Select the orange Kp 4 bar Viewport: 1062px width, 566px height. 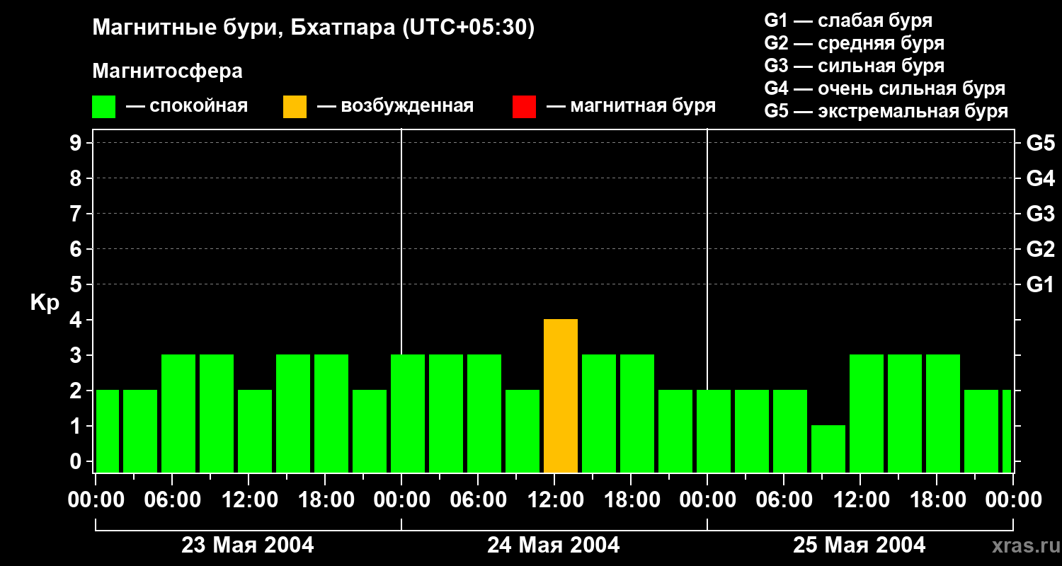(561, 395)
